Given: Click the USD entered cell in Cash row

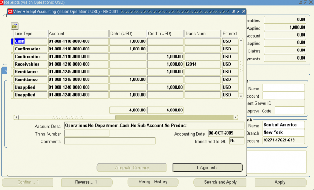Looking at the screenshot, I should point(230,41).
